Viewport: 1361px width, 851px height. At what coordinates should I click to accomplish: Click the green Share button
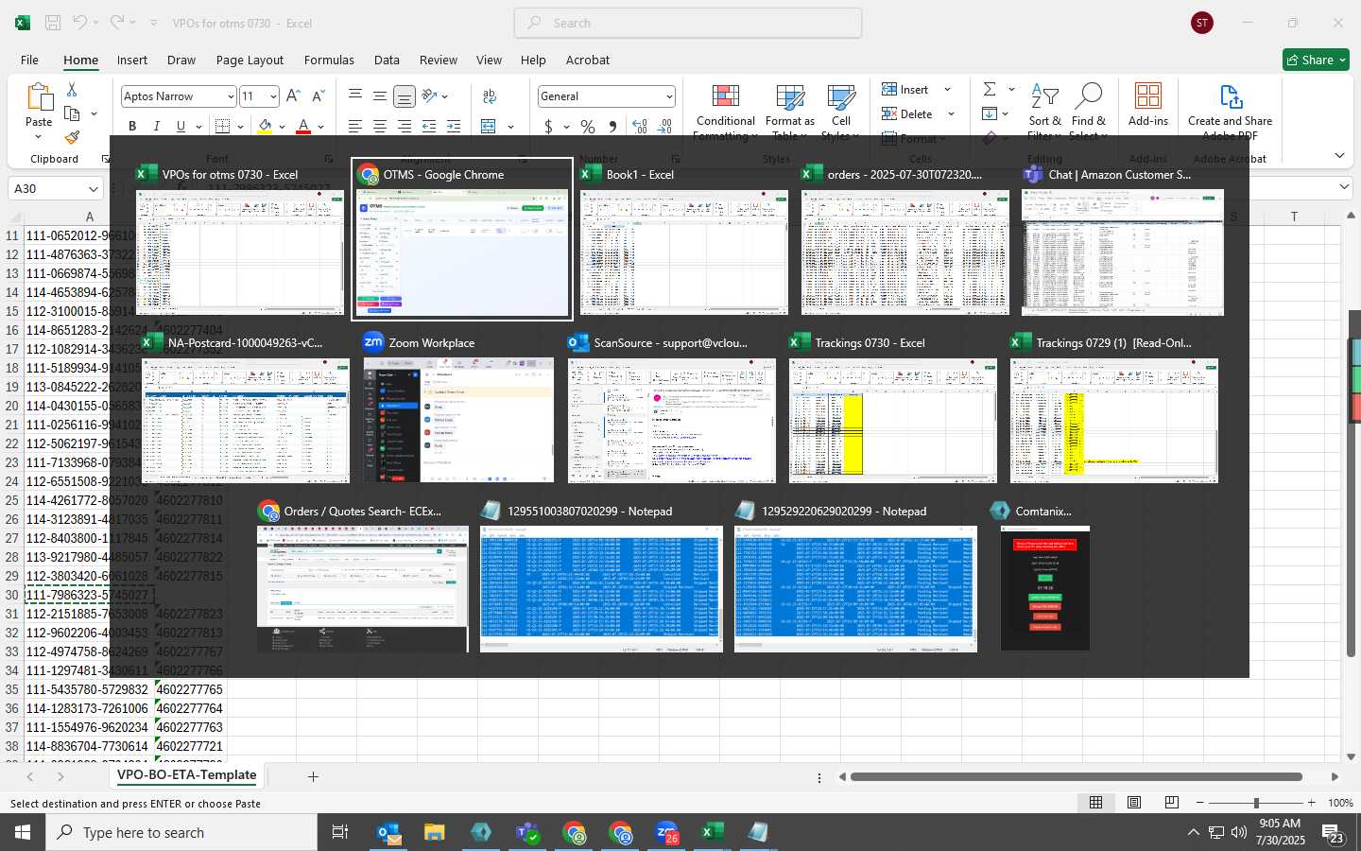click(1316, 60)
